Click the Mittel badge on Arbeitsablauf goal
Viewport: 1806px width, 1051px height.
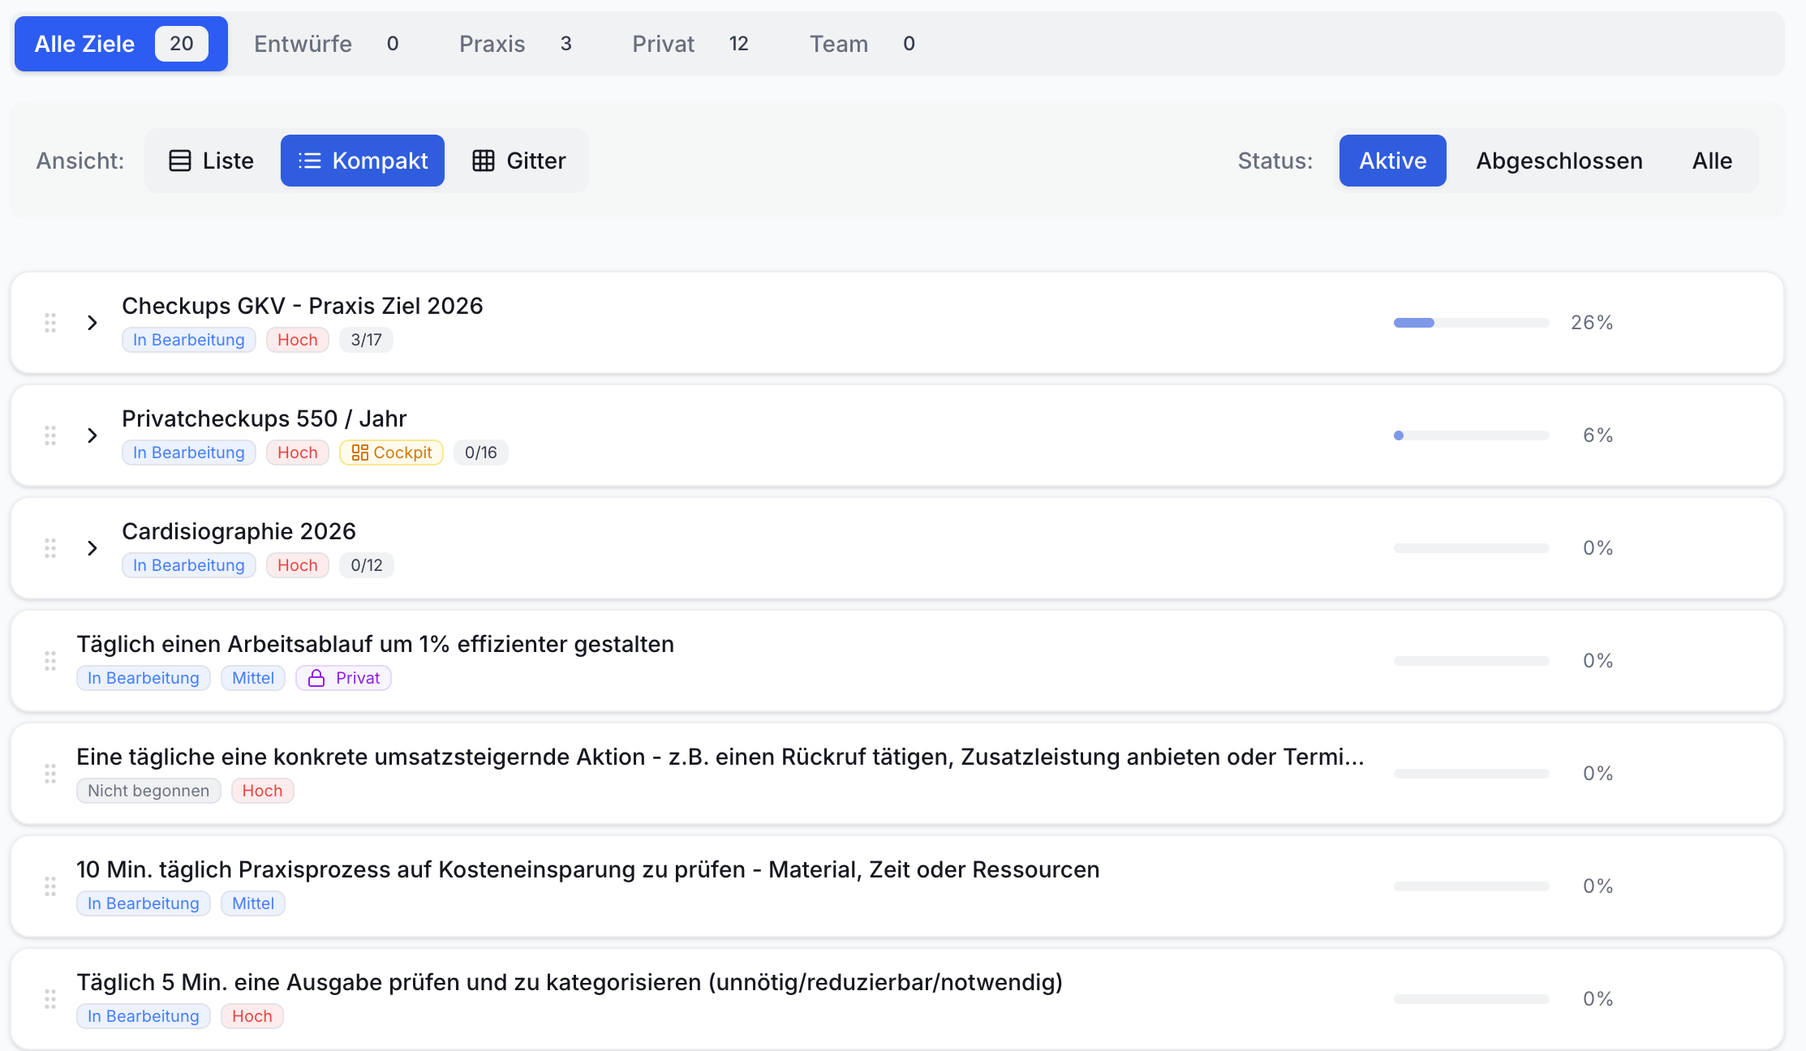253,678
